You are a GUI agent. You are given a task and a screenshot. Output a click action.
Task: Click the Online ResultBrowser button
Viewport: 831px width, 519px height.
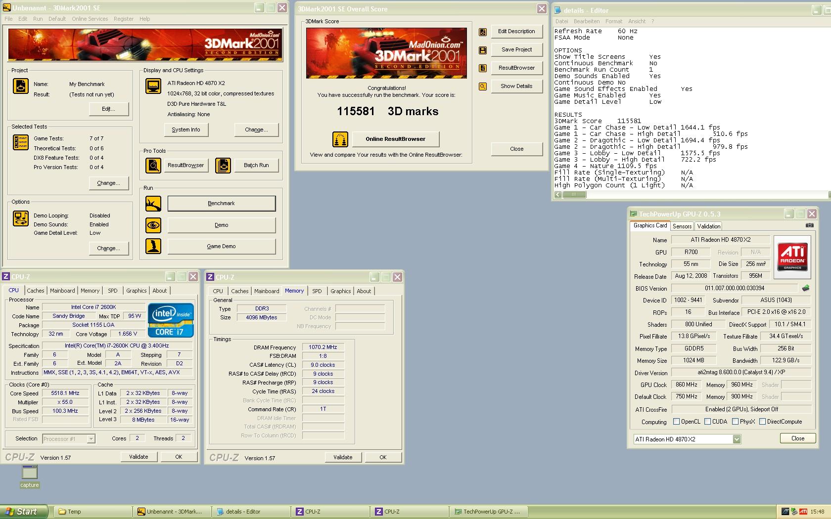point(395,139)
